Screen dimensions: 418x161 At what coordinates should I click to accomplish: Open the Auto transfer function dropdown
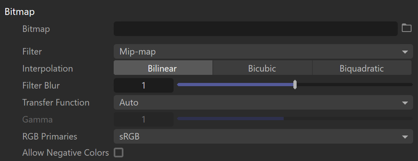coord(263,102)
